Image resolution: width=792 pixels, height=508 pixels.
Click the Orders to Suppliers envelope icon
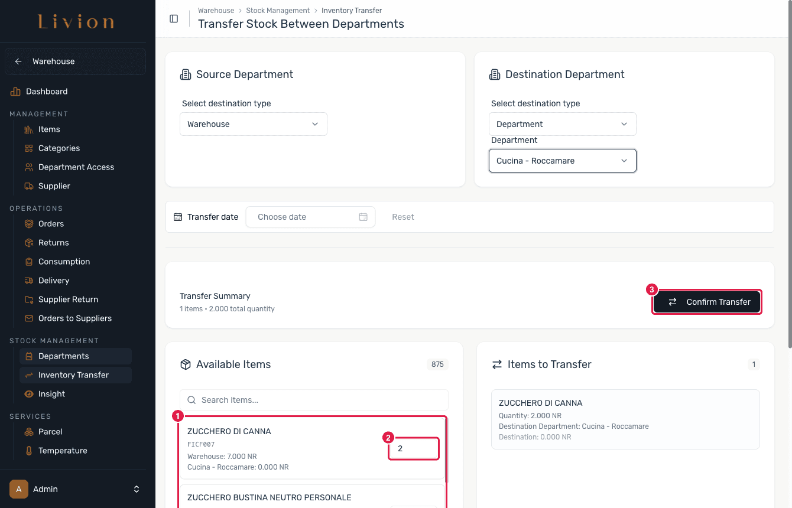pyautogui.click(x=28, y=318)
